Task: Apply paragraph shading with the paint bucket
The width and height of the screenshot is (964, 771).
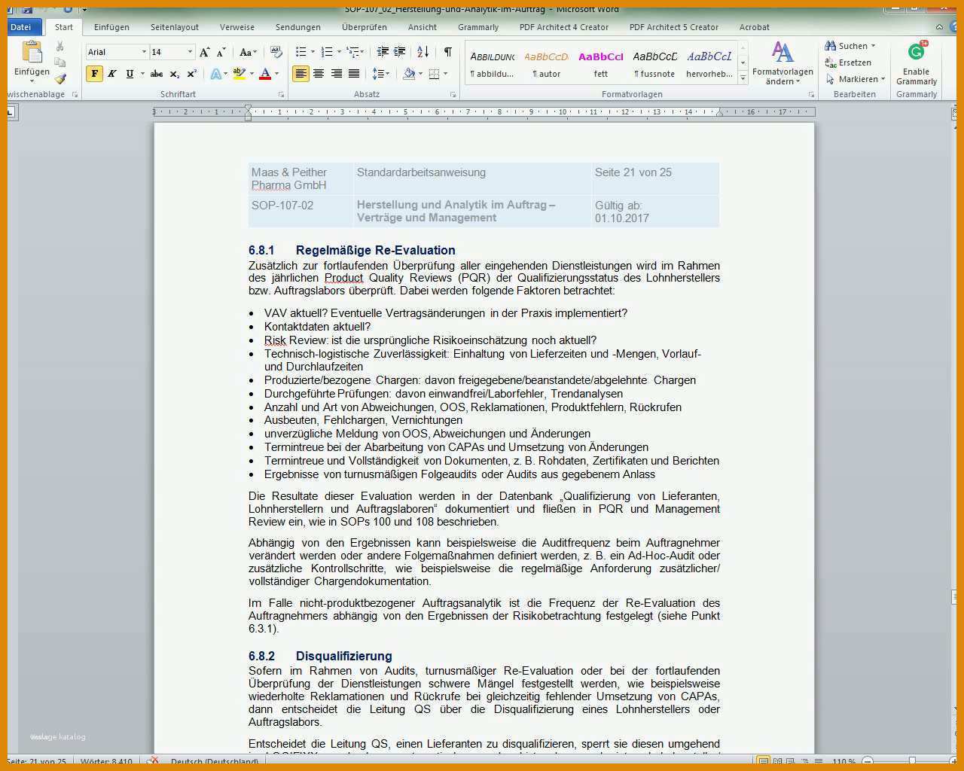Action: coord(409,74)
